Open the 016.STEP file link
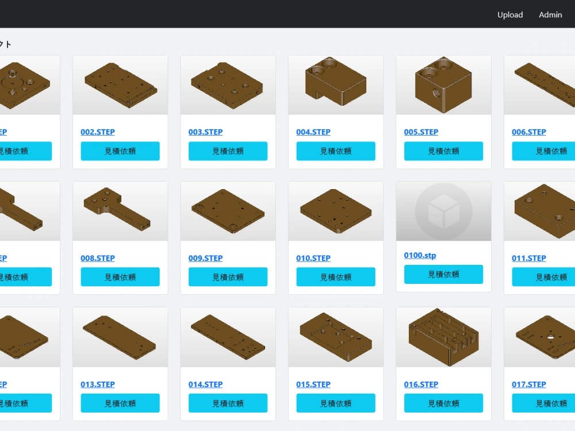This screenshot has height=431, width=575. [x=421, y=384]
